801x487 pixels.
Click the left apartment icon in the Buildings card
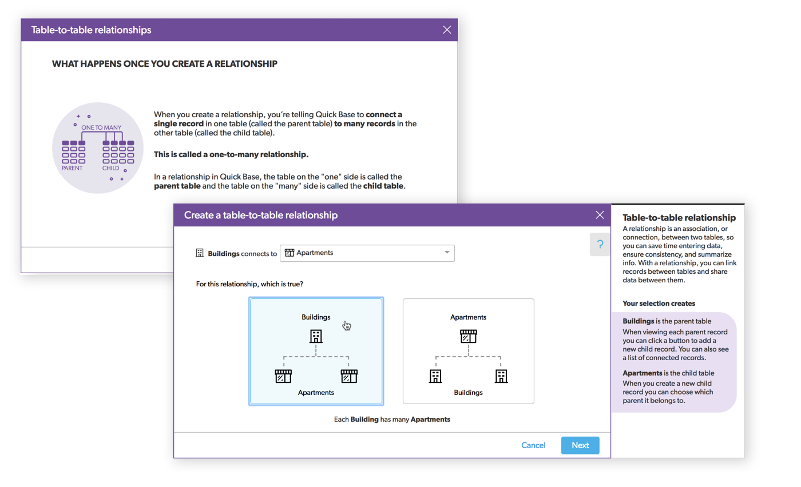[283, 376]
